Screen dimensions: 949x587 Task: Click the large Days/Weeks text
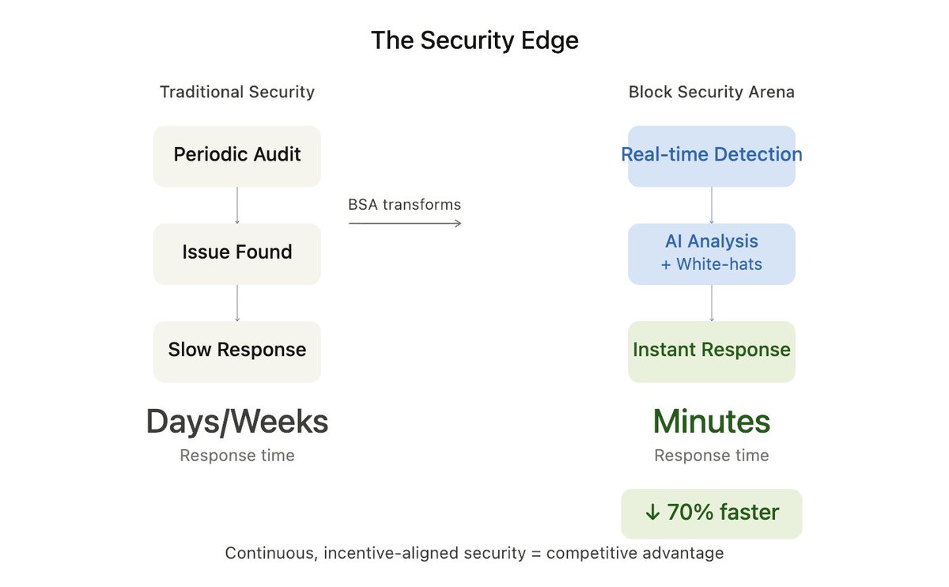(x=237, y=422)
